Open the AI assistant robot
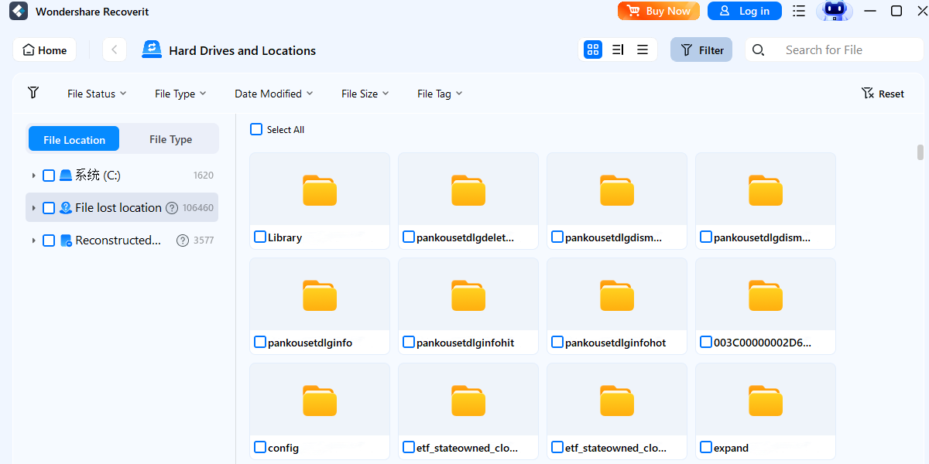This screenshot has height=464, width=929. (835, 11)
